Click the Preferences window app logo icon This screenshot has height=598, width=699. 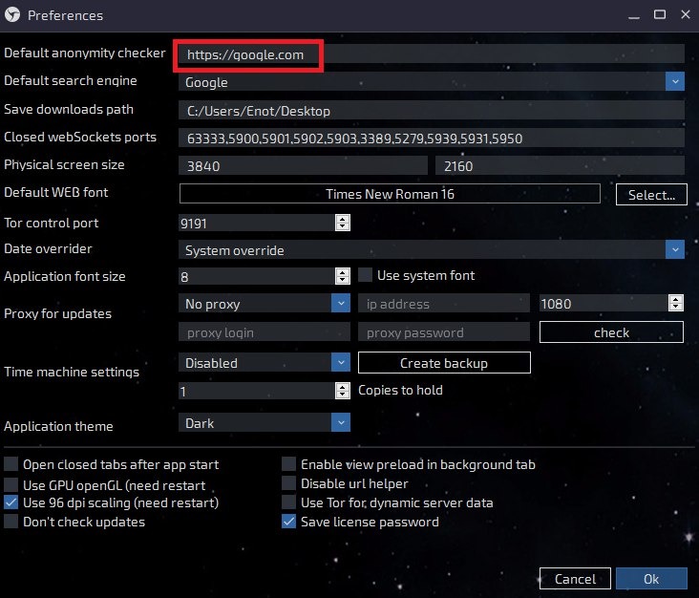(x=12, y=14)
